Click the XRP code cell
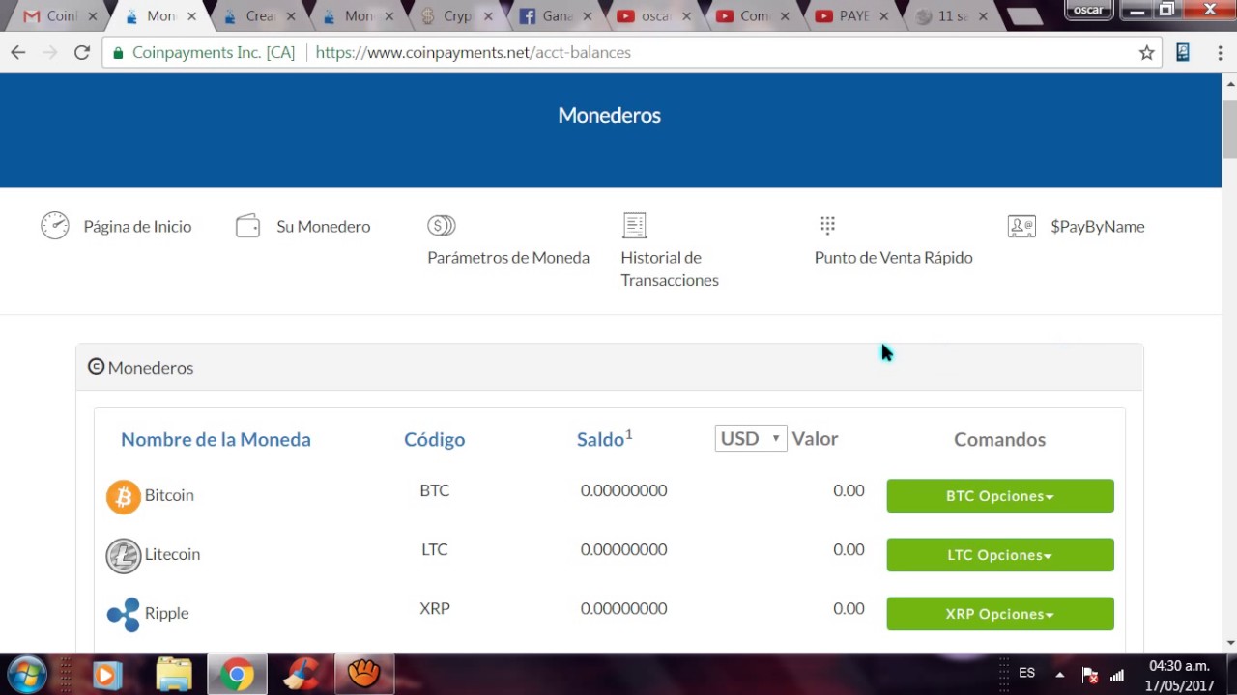 [435, 608]
